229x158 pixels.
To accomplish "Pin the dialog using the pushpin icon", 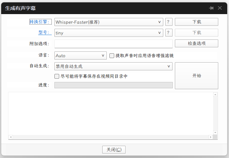I will click(x=211, y=8).
